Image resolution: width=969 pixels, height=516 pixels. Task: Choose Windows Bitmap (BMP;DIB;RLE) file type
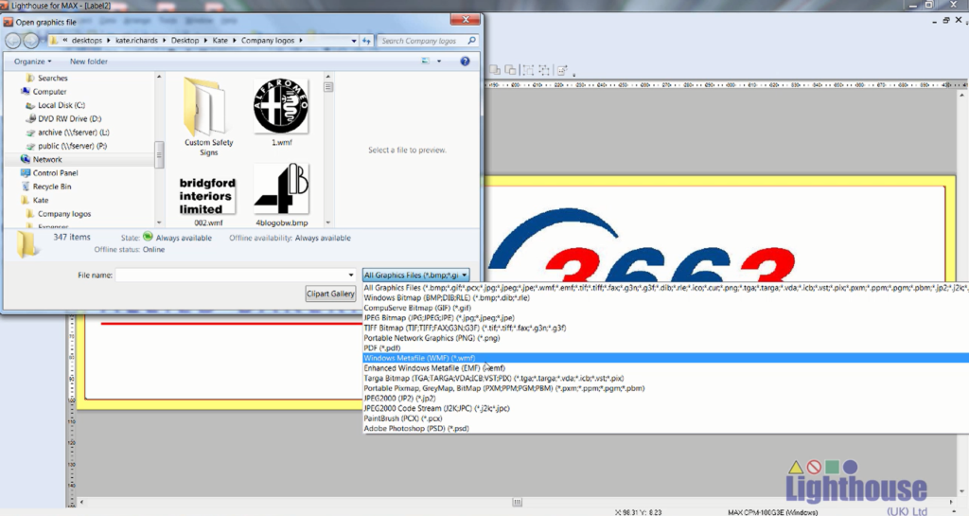pos(665,298)
